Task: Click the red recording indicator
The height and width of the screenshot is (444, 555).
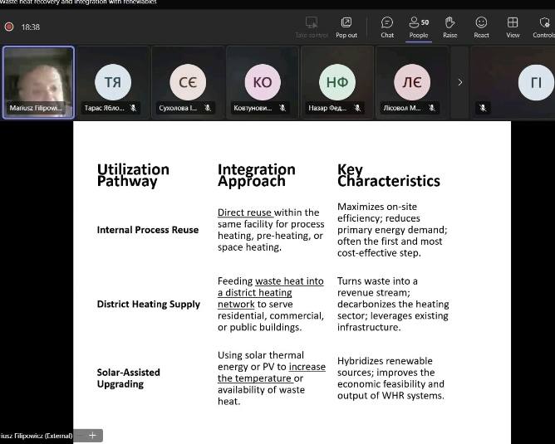Action: coord(9,27)
